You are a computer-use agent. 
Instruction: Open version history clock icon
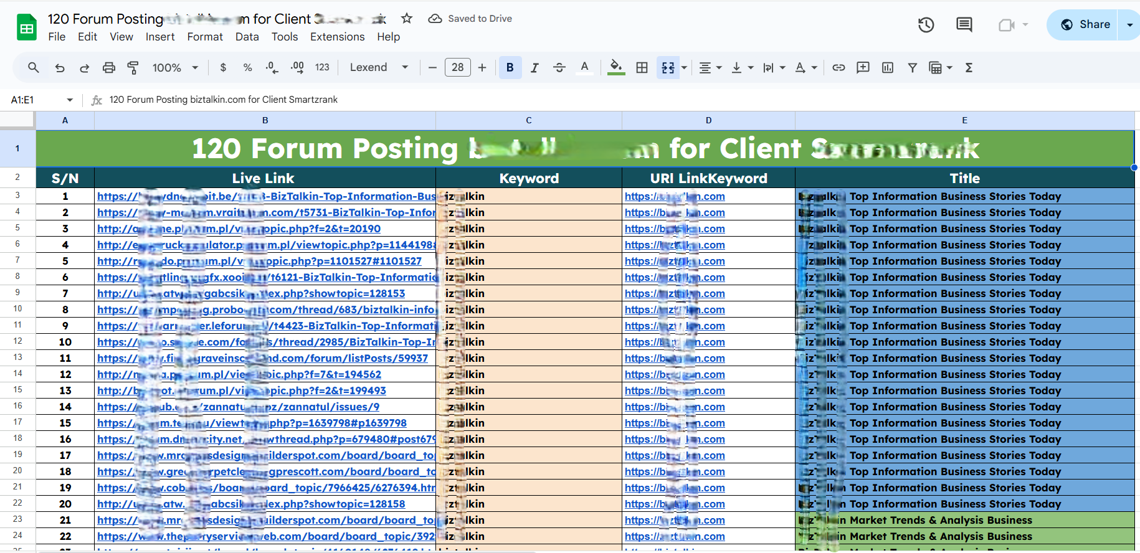(926, 25)
